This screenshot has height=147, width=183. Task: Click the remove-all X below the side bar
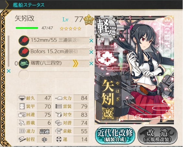click(x=9, y=71)
